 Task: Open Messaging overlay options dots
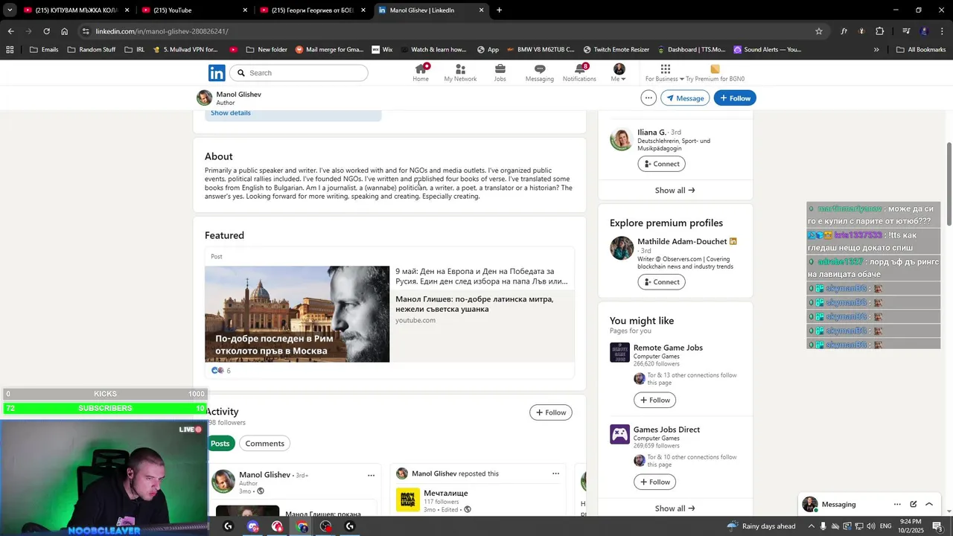click(x=897, y=505)
